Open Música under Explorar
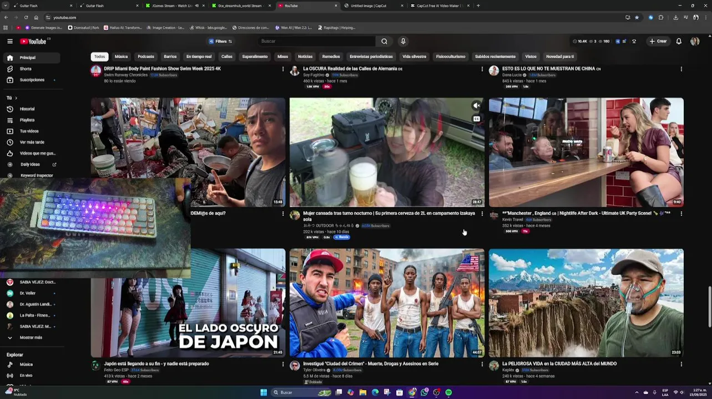Viewport: 712px width, 399px height. 31,365
